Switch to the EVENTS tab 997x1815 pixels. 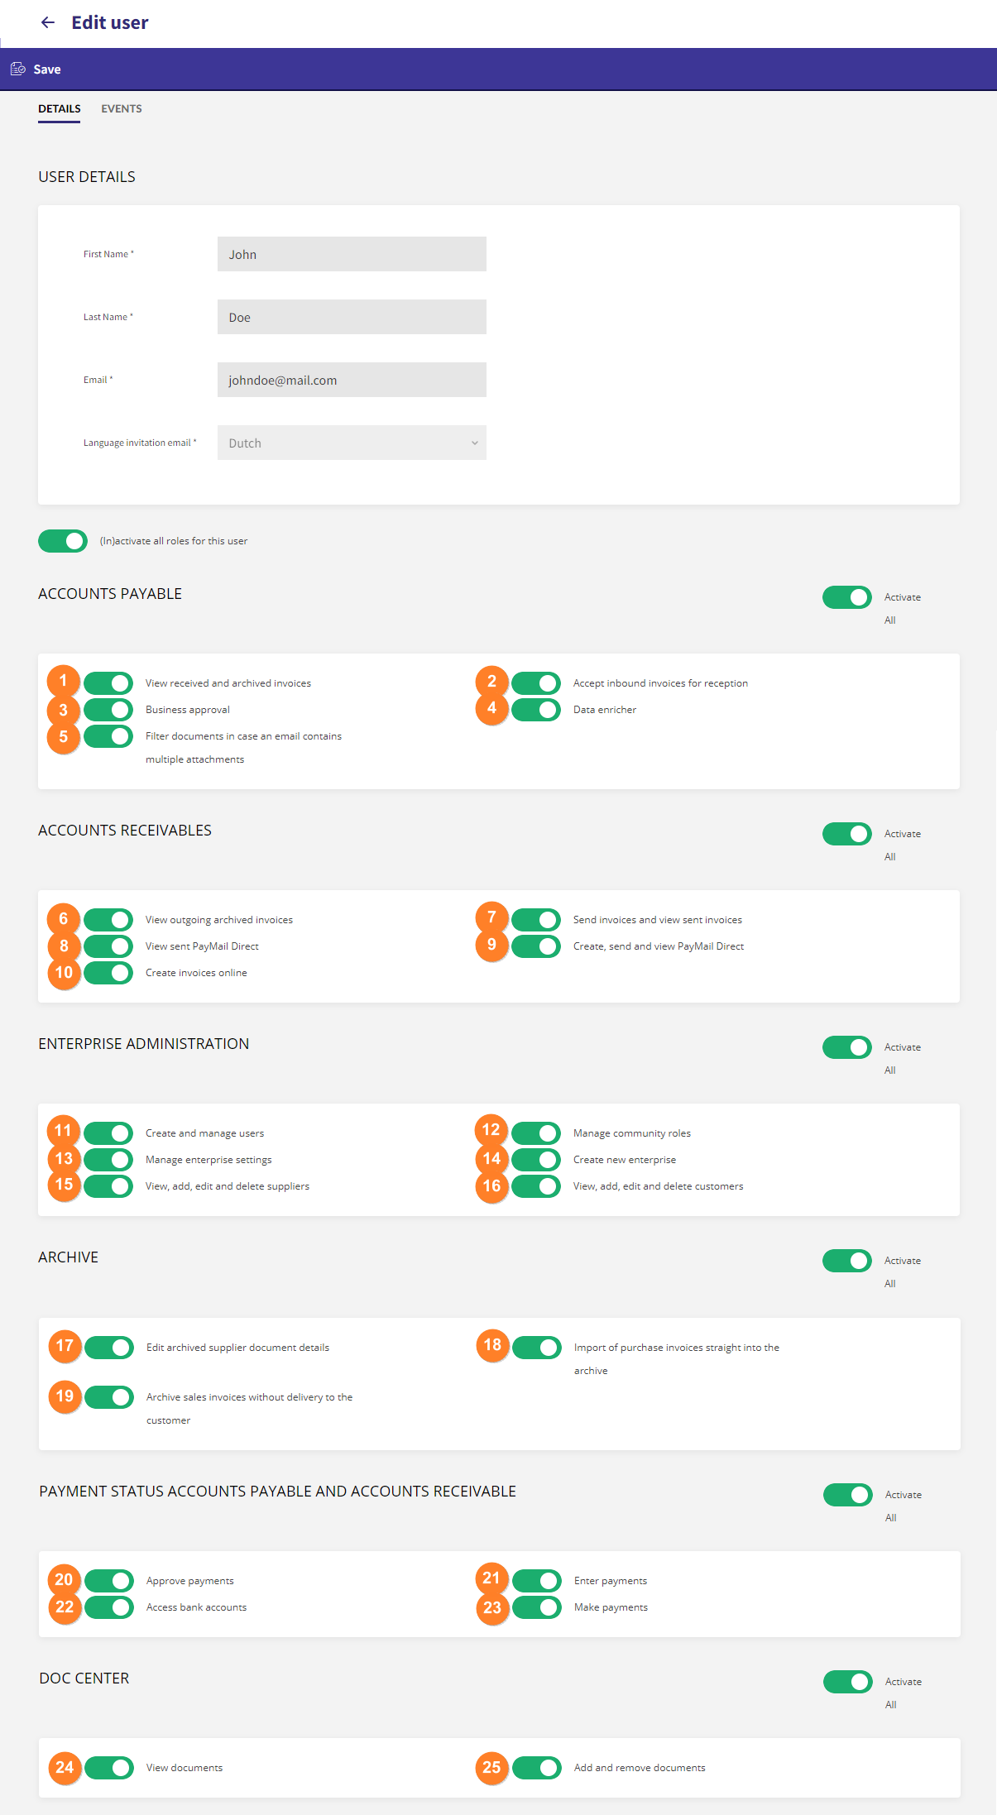(x=122, y=108)
